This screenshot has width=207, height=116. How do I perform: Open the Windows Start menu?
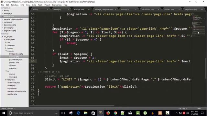(x=4, y=113)
